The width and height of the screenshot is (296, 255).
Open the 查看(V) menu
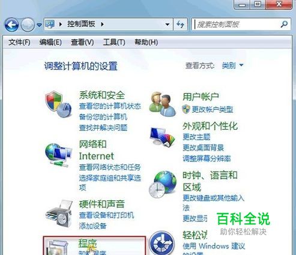tap(82, 43)
